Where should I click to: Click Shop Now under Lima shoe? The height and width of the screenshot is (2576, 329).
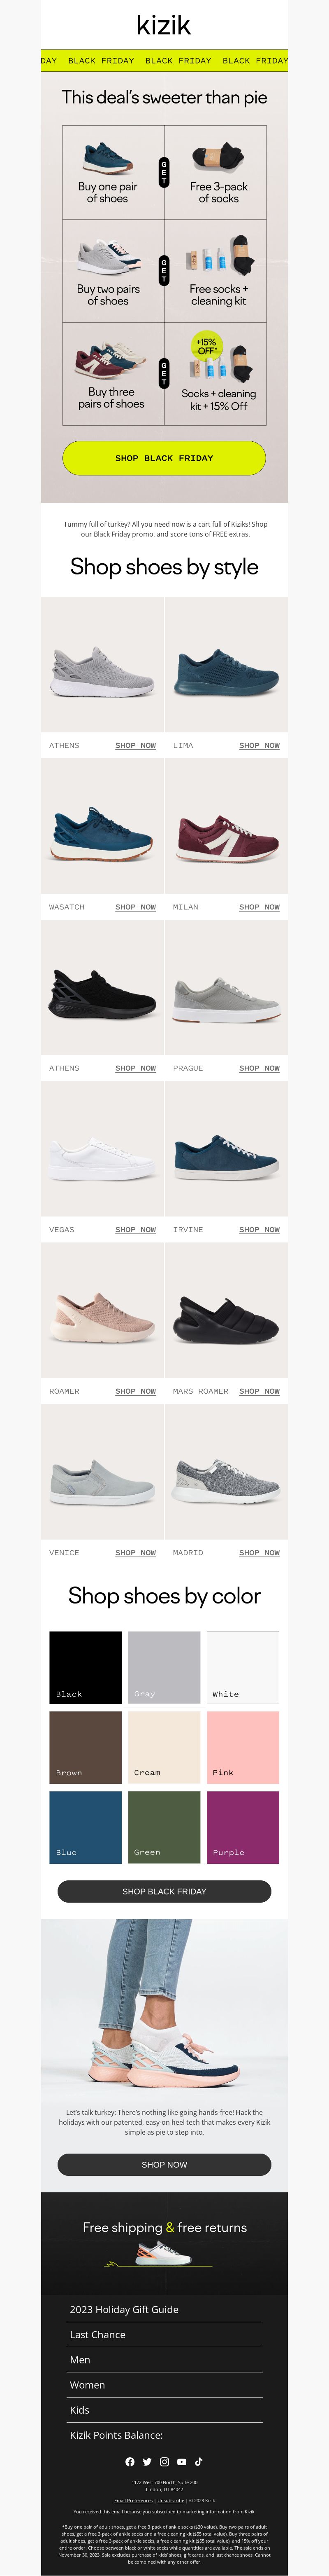pyautogui.click(x=259, y=745)
